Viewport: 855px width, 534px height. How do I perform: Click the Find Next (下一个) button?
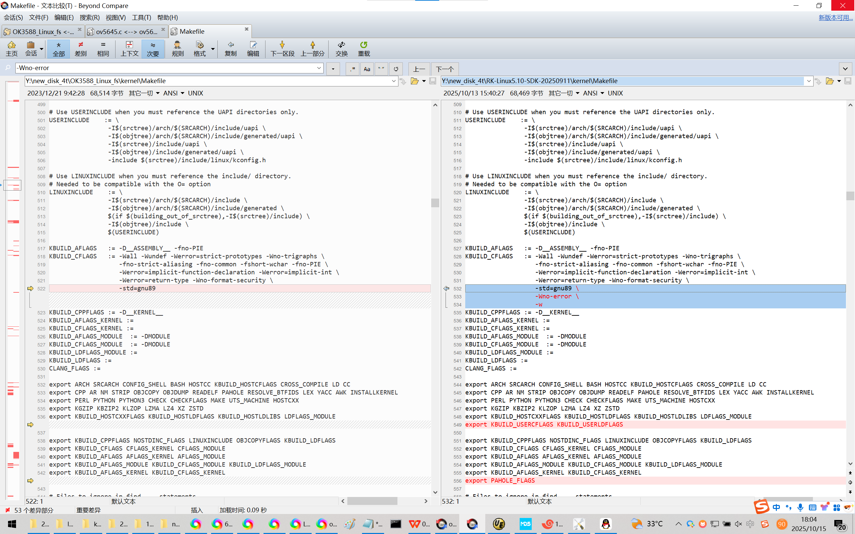click(x=445, y=69)
